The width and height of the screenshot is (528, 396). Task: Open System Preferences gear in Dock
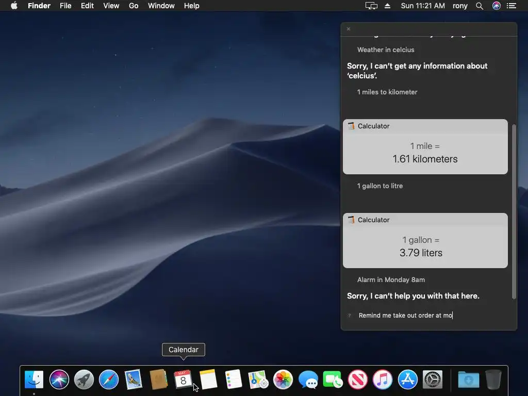[x=433, y=379]
